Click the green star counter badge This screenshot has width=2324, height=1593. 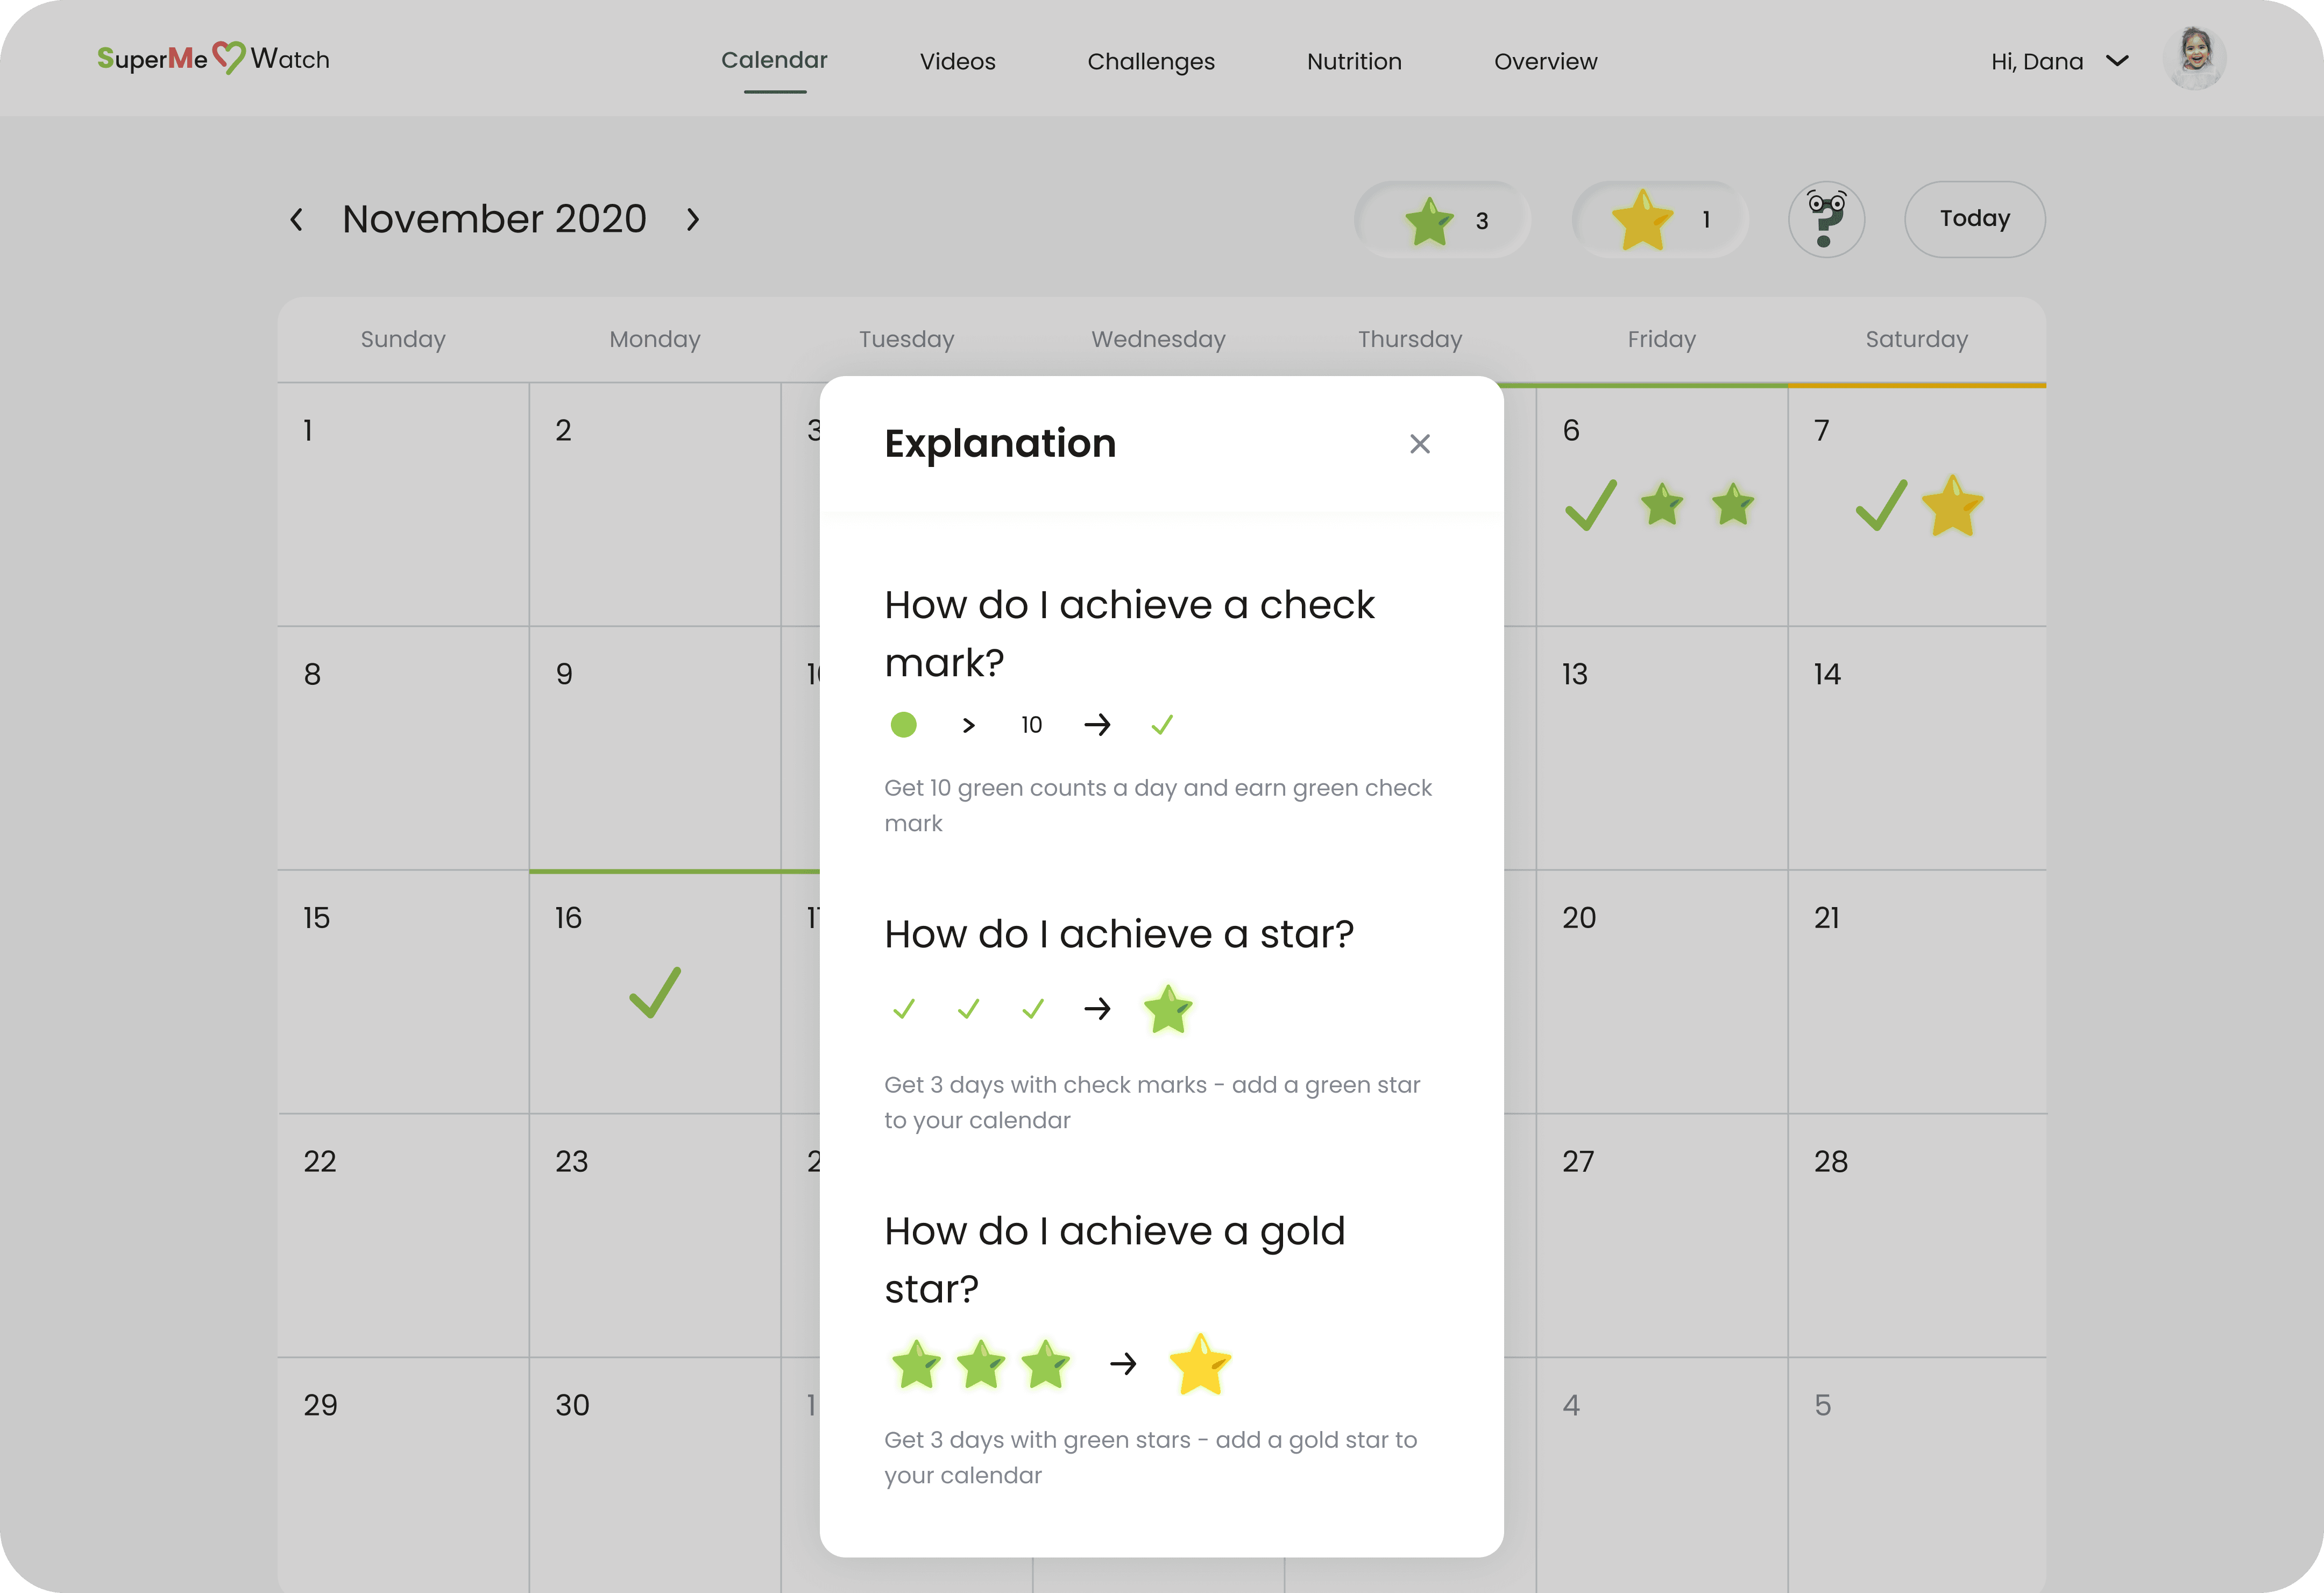pyautogui.click(x=1442, y=220)
